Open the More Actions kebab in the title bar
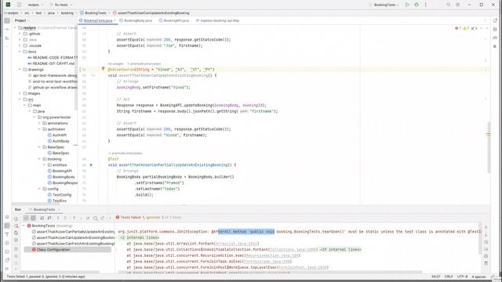Viewport: 502px width, 282px height. tap(426, 5)
